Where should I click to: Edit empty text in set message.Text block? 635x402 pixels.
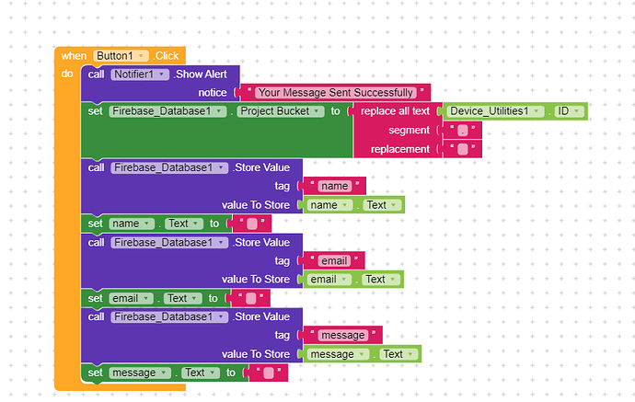point(269,373)
